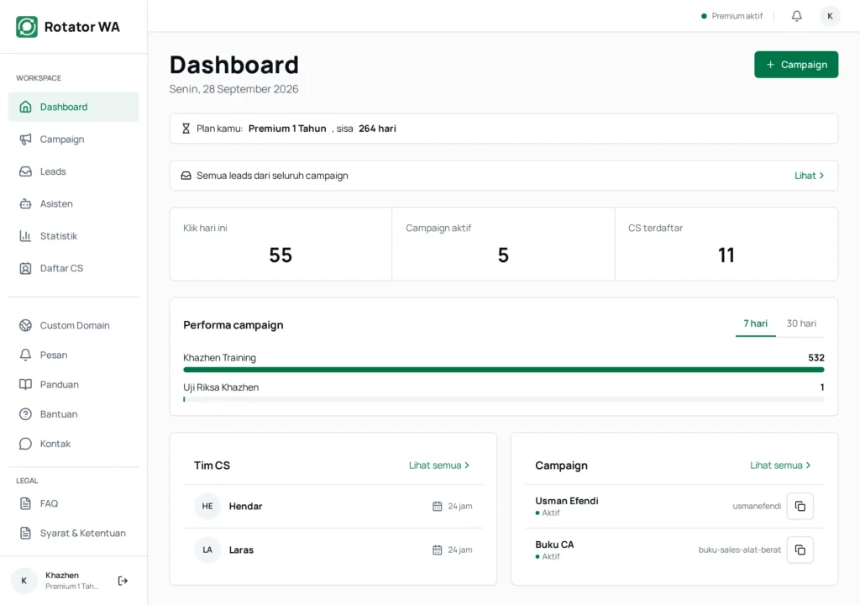Open notifications bell in top bar

pyautogui.click(x=796, y=16)
